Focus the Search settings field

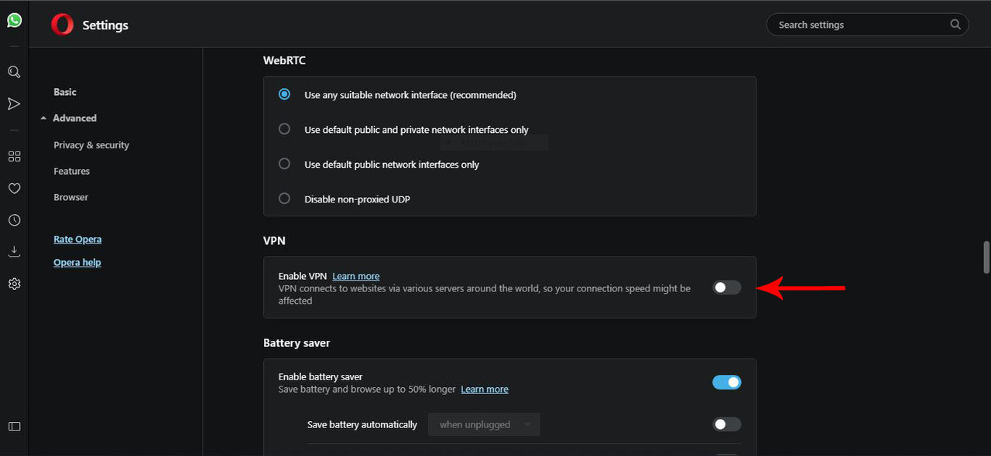867,25
